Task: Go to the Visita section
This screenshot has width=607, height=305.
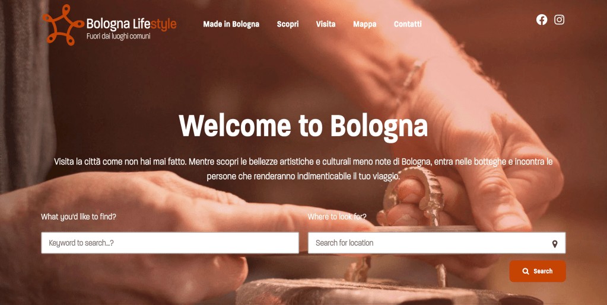Action: (x=326, y=24)
